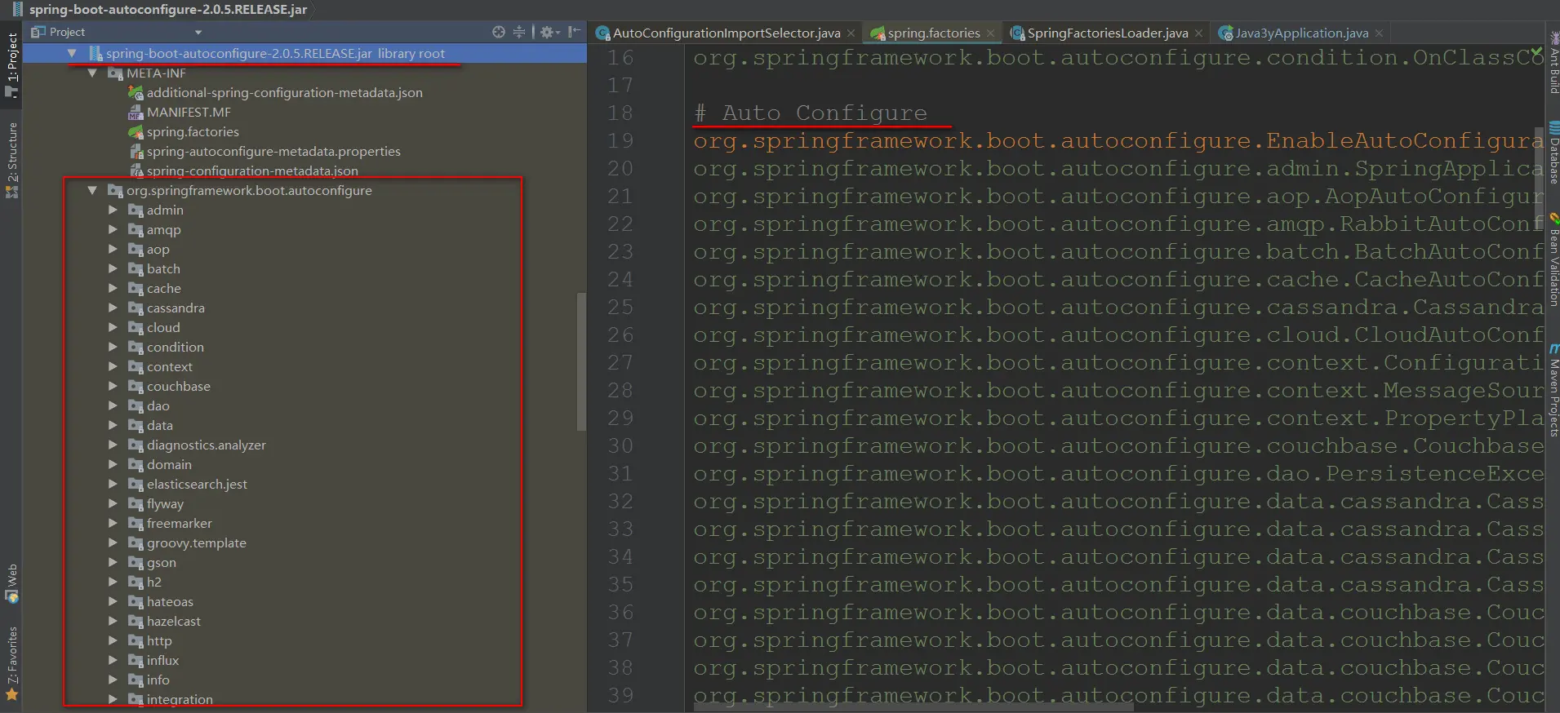
Task: Open the Project panel settings gear
Action: pos(547,32)
